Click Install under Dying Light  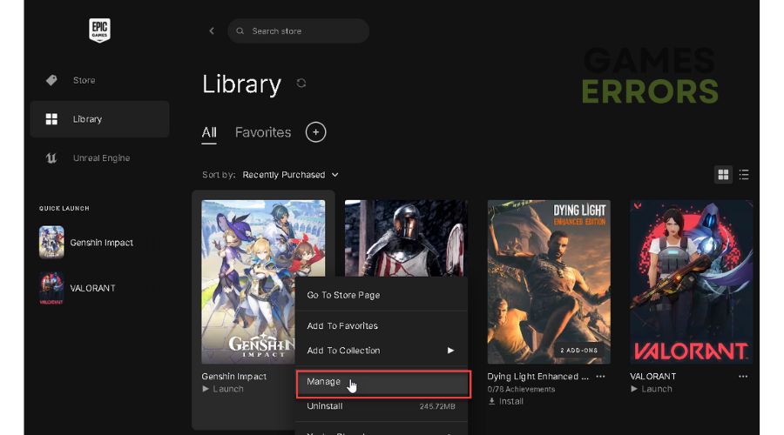511,401
